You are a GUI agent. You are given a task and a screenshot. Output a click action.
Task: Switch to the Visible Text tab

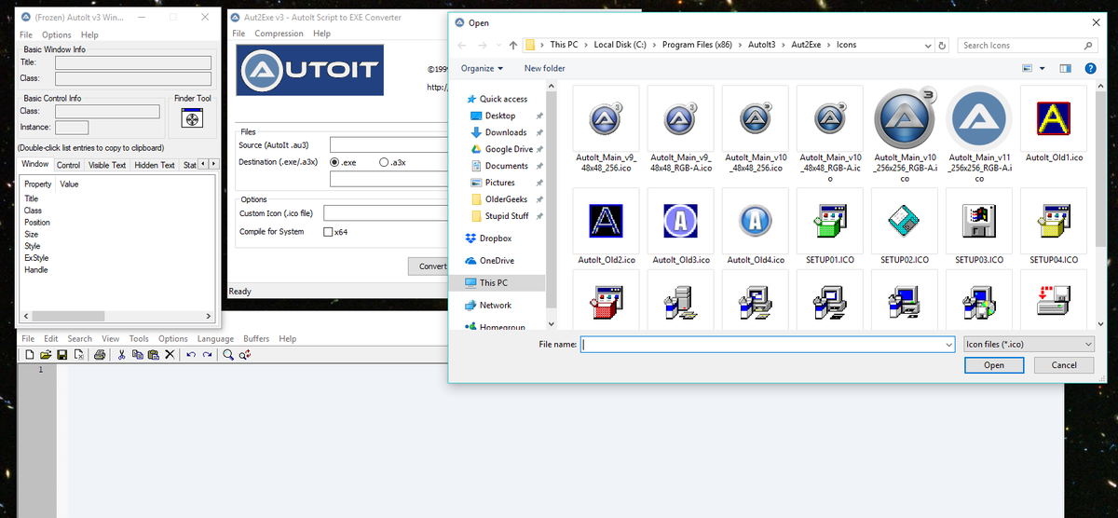pyautogui.click(x=107, y=165)
